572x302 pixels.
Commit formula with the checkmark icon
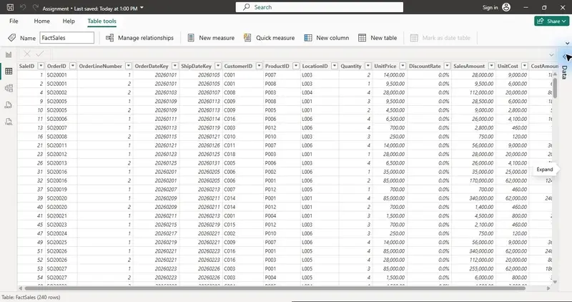[40, 54]
